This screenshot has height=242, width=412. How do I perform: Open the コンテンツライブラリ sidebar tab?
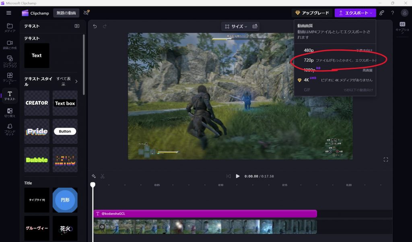10,62
